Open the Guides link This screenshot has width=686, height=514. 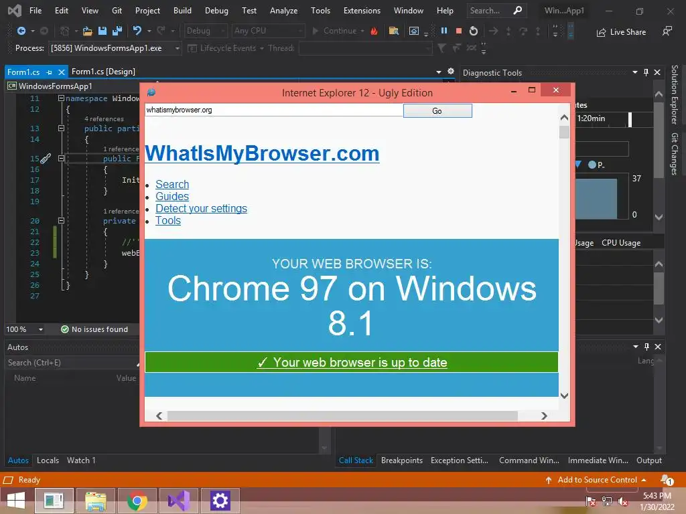pos(172,196)
